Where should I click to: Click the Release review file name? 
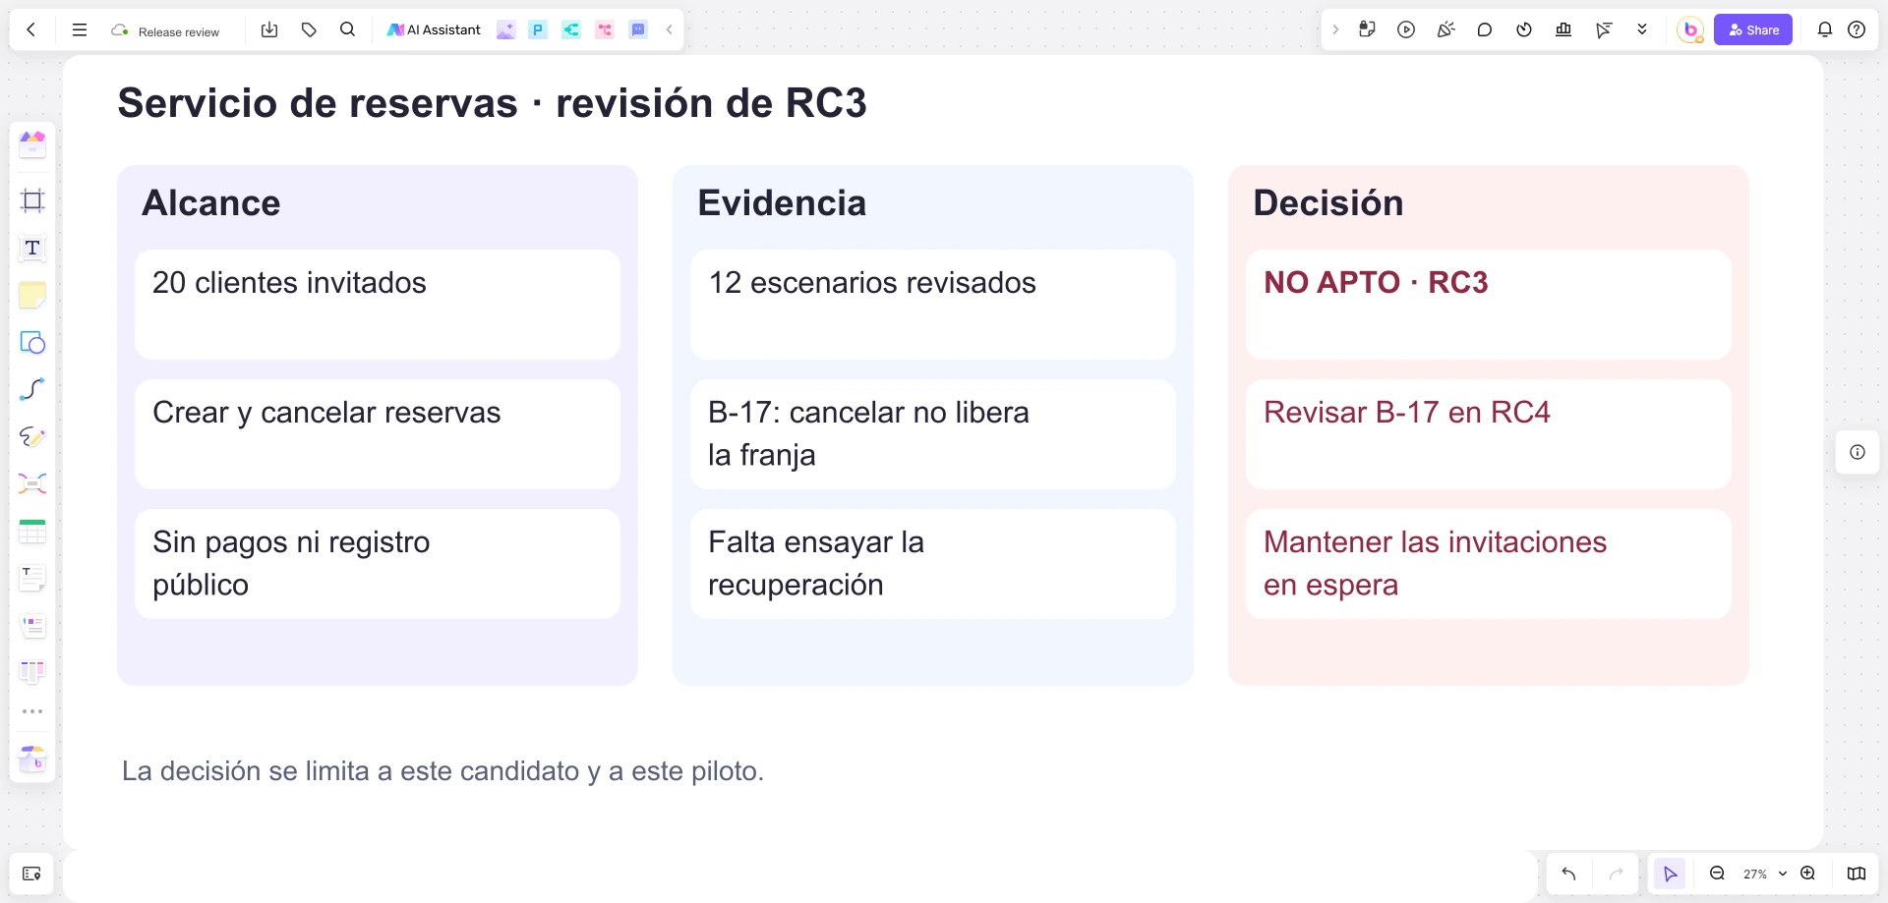point(178,31)
